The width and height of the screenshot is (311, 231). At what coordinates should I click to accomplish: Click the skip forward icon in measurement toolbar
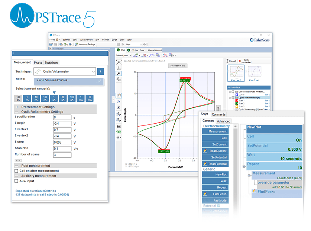145,44
